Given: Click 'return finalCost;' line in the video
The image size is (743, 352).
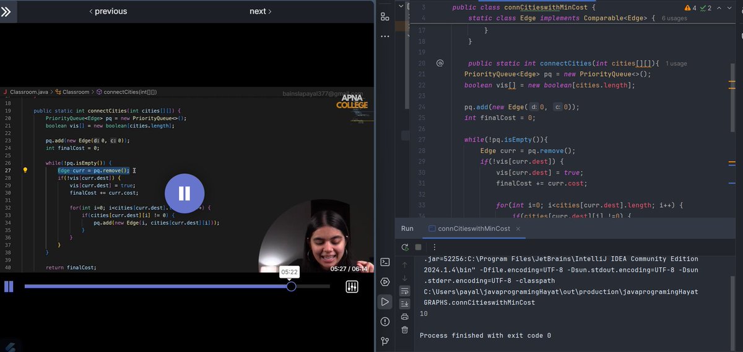Looking at the screenshot, I should point(71,267).
